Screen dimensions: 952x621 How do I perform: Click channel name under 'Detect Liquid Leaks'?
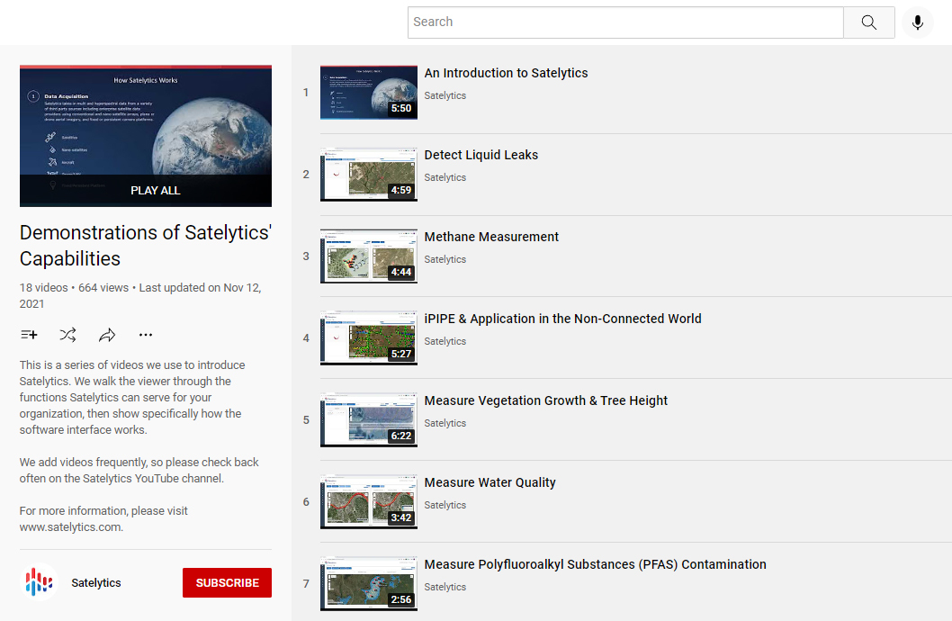pos(445,177)
